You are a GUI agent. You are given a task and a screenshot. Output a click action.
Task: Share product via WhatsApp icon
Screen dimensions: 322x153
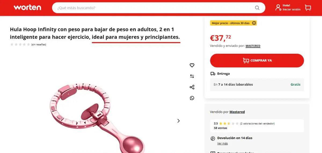[x=192, y=98]
